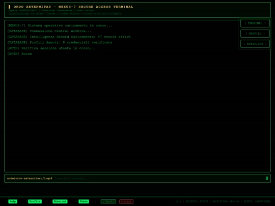Image resolution: width=275 pixels, height=206 pixels.
Task: Click the ORDO AETERNITAS terminal title
Action: (x=73, y=7)
